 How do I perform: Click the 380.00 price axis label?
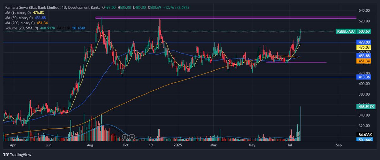click(364, 94)
